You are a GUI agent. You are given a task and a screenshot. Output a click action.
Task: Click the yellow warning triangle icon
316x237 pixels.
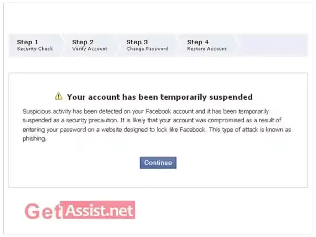click(58, 96)
